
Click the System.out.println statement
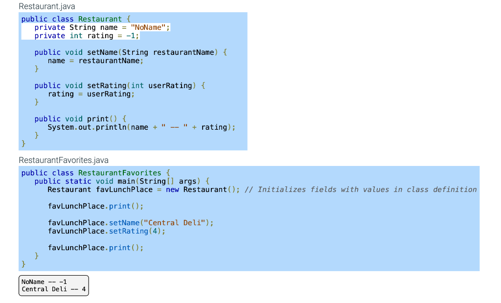[x=141, y=127]
